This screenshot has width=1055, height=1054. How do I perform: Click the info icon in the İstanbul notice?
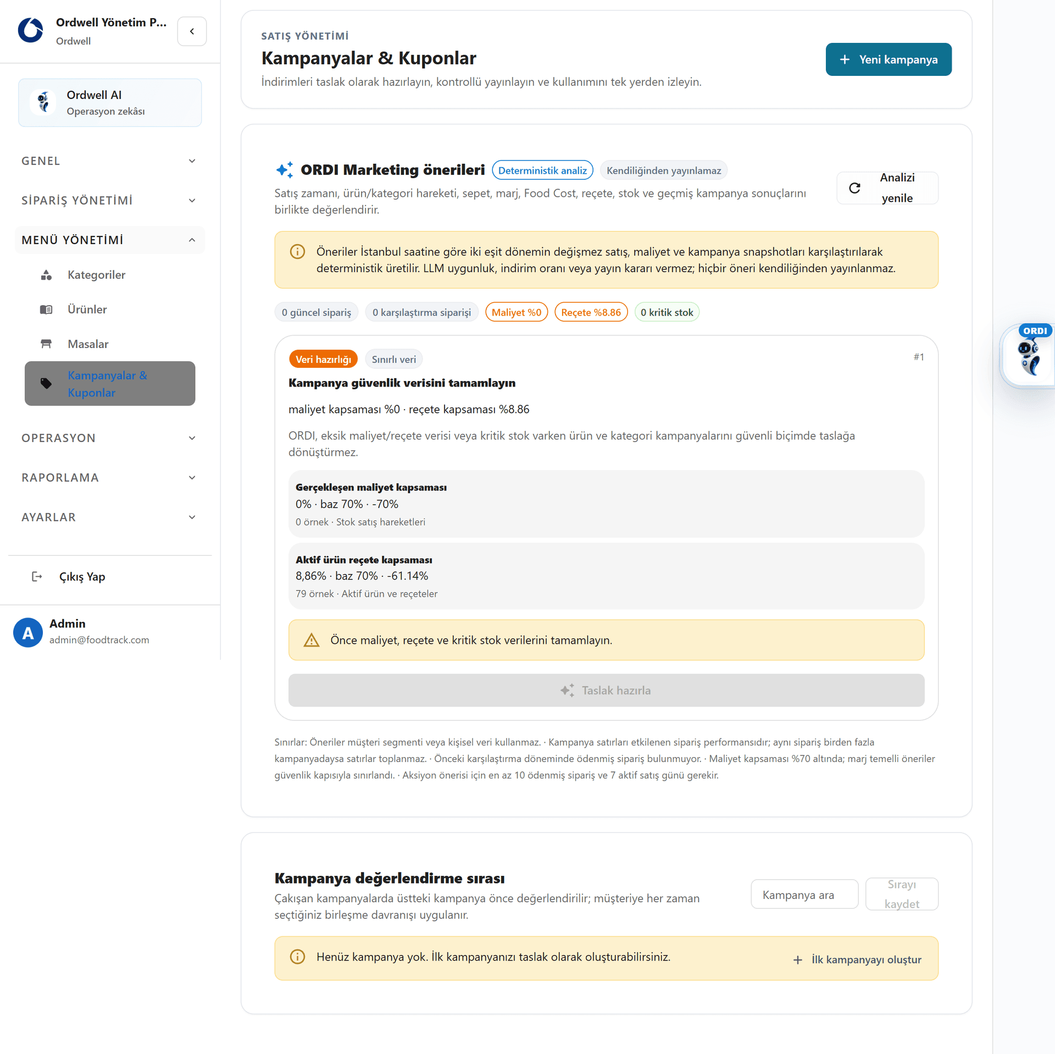click(x=297, y=252)
